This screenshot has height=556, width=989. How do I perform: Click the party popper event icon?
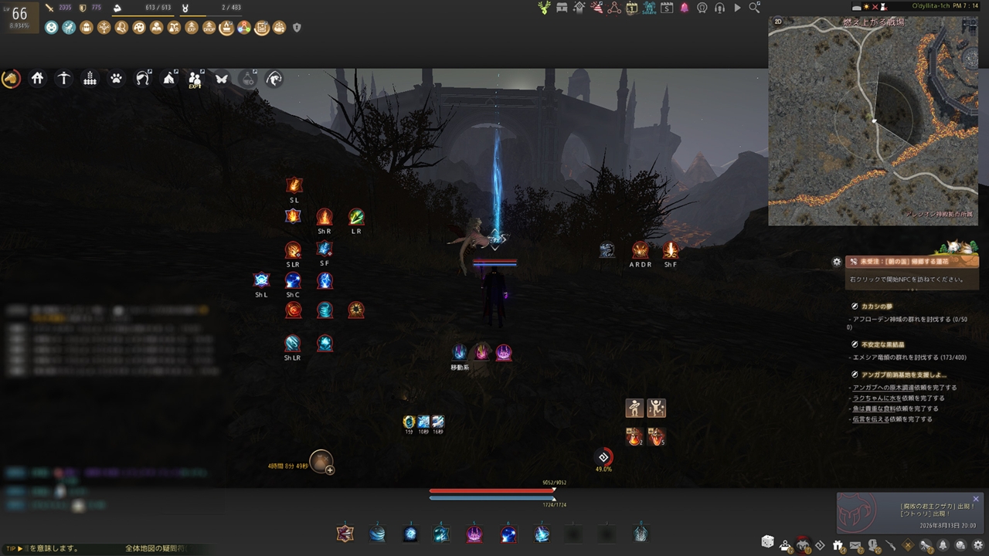coord(597,8)
